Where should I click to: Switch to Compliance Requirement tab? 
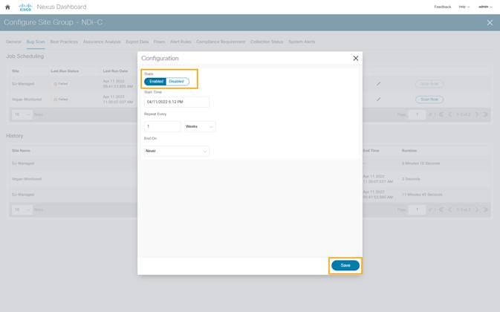[221, 42]
